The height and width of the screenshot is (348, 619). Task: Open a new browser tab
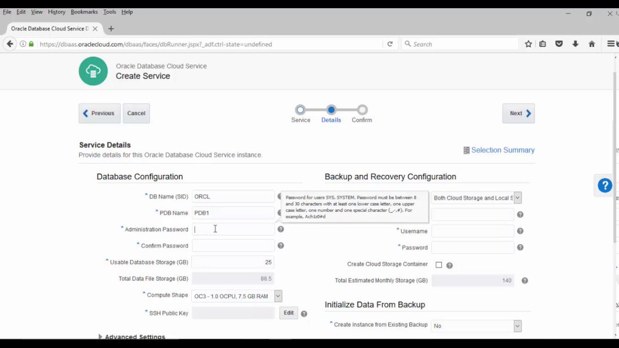pyautogui.click(x=111, y=29)
